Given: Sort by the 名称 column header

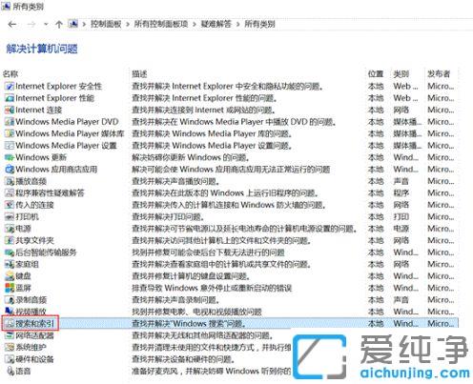Looking at the screenshot, I should [10, 74].
